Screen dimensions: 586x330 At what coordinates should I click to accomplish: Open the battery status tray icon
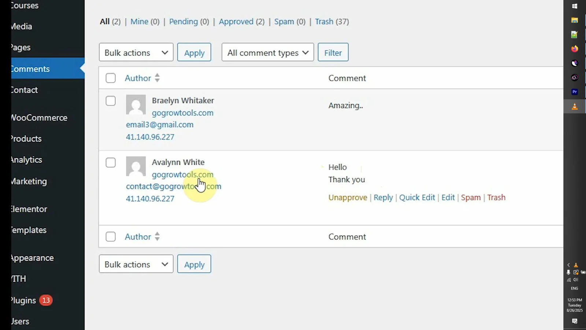click(583, 272)
